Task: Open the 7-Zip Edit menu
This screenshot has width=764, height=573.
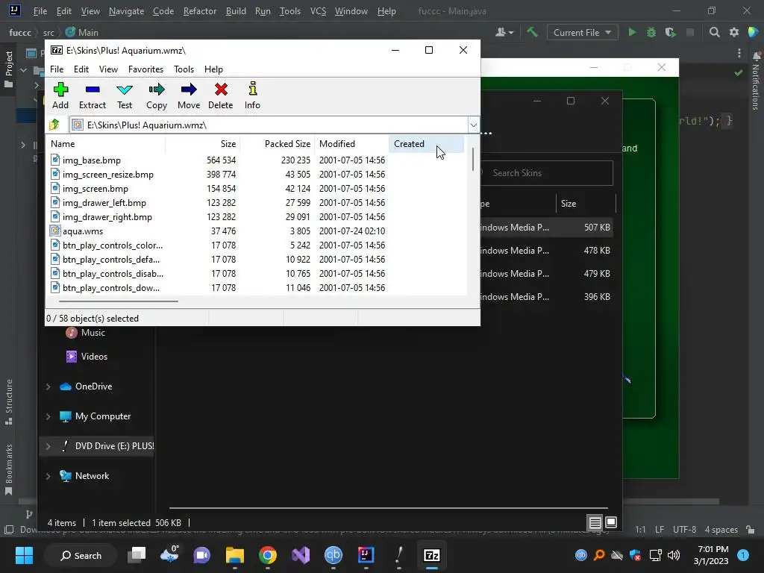Action: point(81,69)
